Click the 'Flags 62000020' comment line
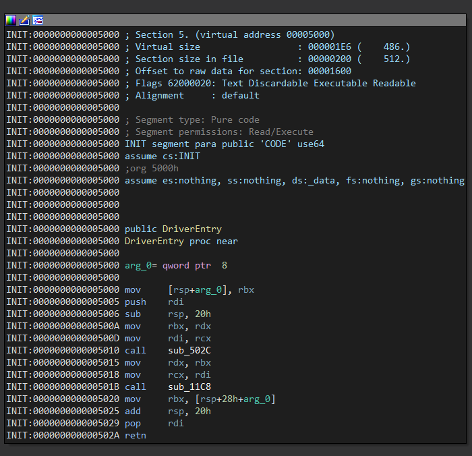Screen dimensions: 472x456 (x=270, y=83)
